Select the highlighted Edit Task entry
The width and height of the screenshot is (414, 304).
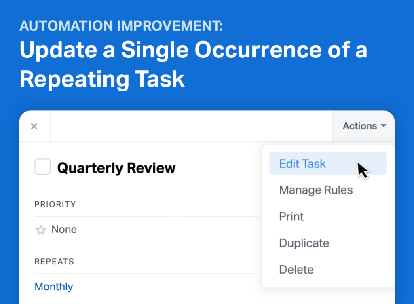tap(302, 163)
